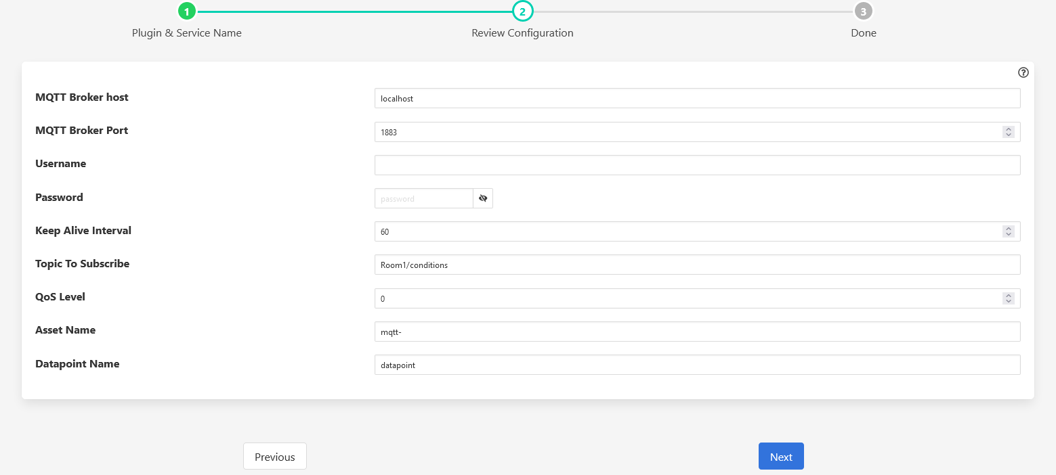The image size is (1056, 475).
Task: Click inside the Topic To Subscribe field
Action: click(x=697, y=265)
